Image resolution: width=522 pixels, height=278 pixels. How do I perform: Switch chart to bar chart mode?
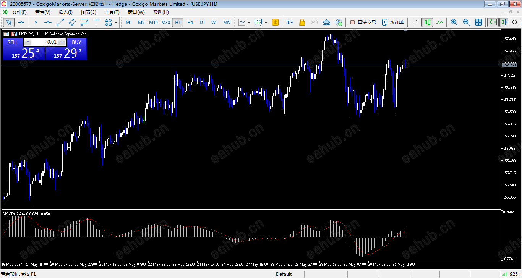415,22
